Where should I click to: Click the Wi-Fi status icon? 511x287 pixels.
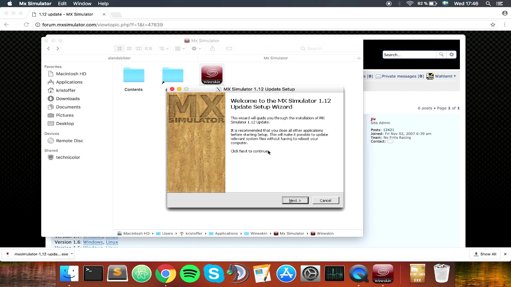[x=410, y=4]
